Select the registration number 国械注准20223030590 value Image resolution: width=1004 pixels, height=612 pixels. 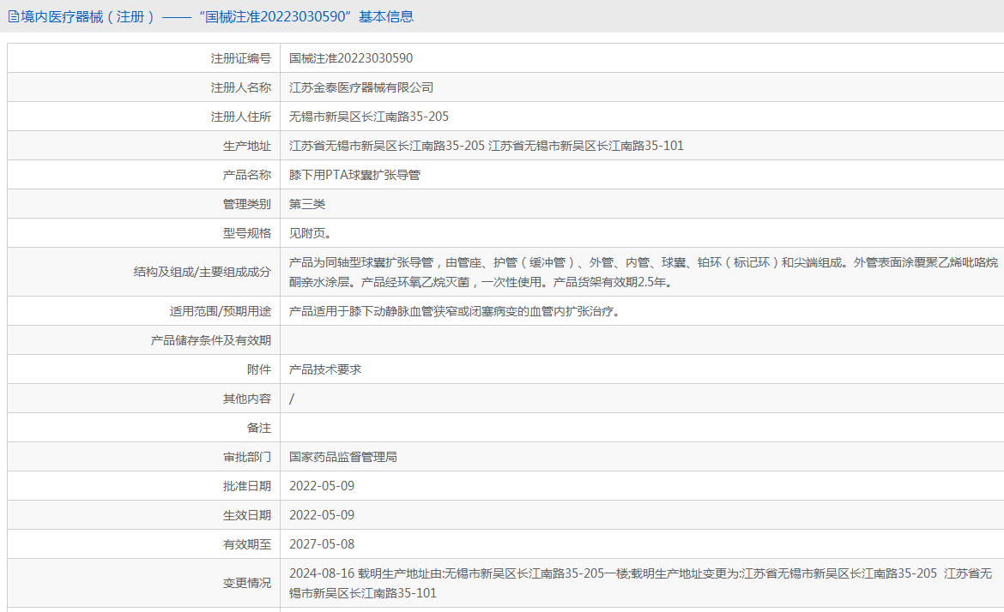coord(351,58)
